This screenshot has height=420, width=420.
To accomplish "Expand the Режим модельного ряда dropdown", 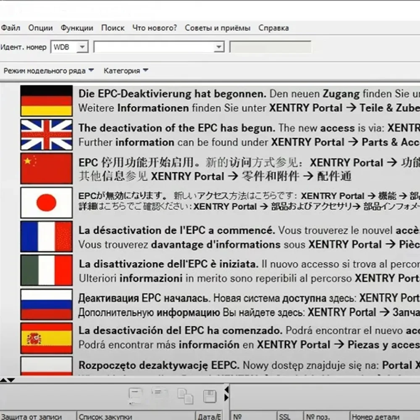I will pyautogui.click(x=49, y=71).
